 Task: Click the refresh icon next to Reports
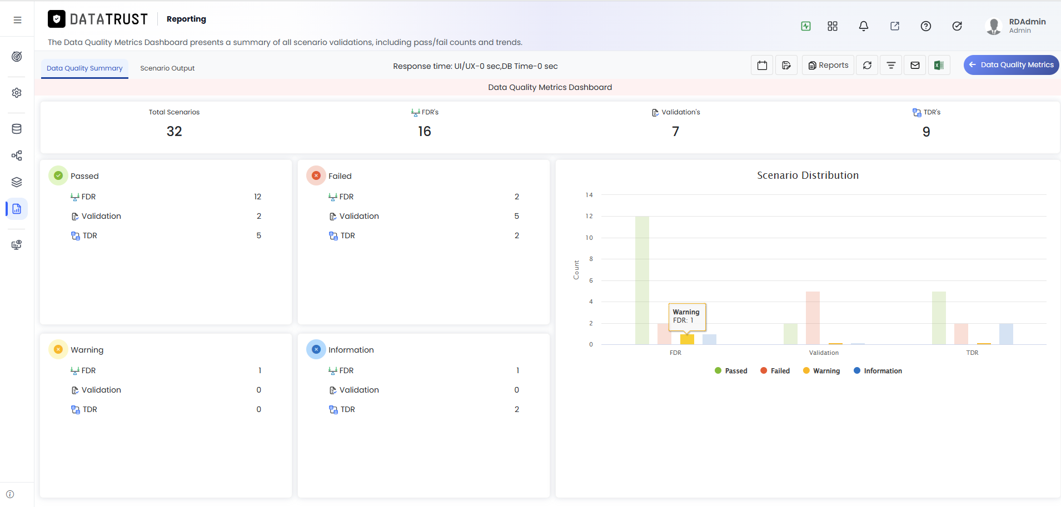point(867,65)
